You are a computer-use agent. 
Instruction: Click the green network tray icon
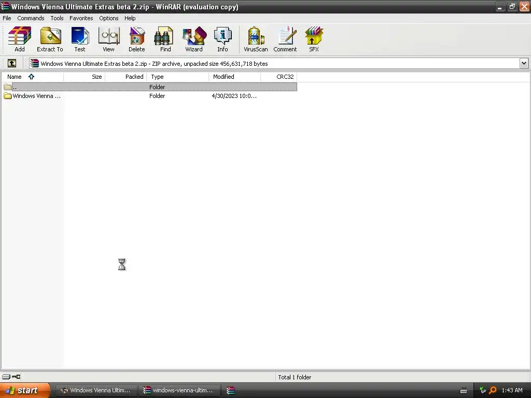(x=483, y=390)
